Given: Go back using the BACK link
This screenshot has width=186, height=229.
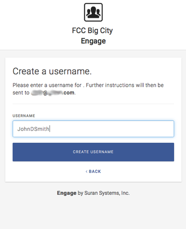Looking at the screenshot, I should 93,172.
